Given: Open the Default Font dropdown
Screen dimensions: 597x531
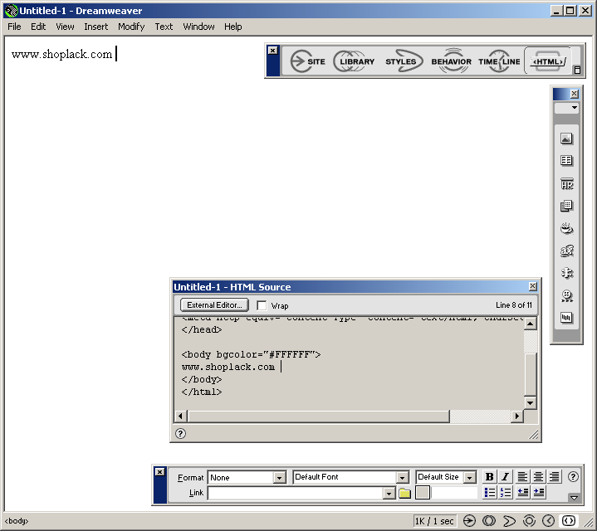Looking at the screenshot, I should [x=402, y=477].
